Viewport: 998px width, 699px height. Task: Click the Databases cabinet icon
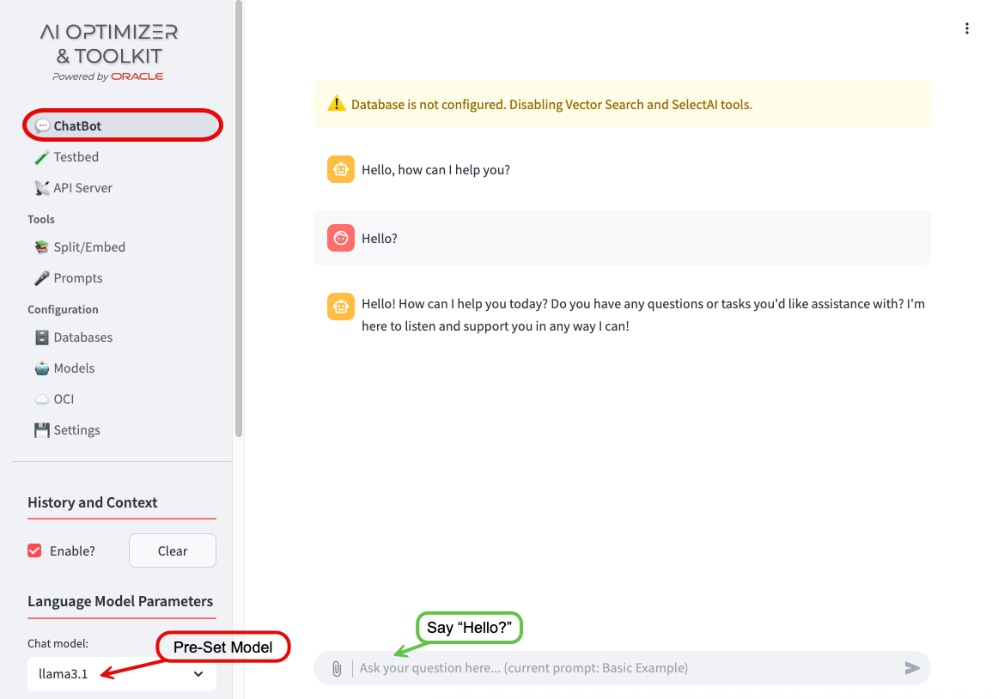[42, 337]
